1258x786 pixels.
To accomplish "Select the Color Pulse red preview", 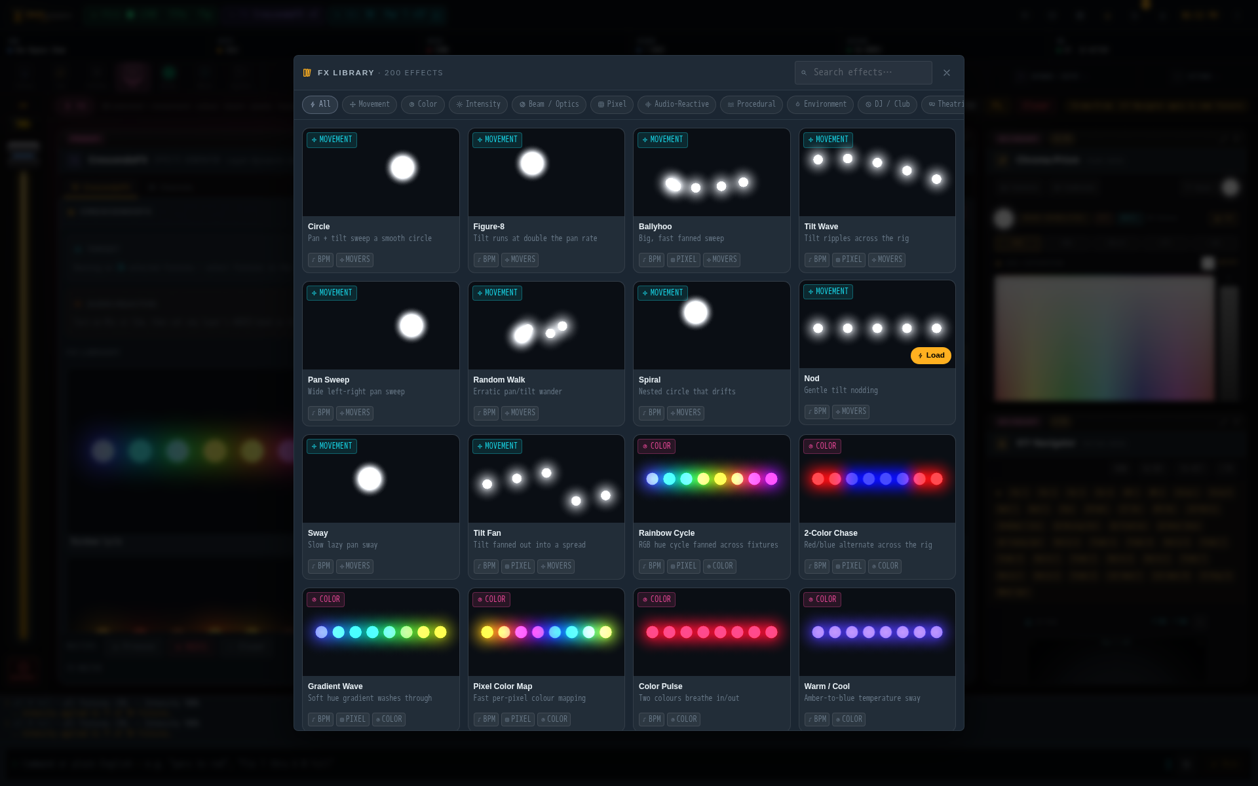I will click(712, 632).
